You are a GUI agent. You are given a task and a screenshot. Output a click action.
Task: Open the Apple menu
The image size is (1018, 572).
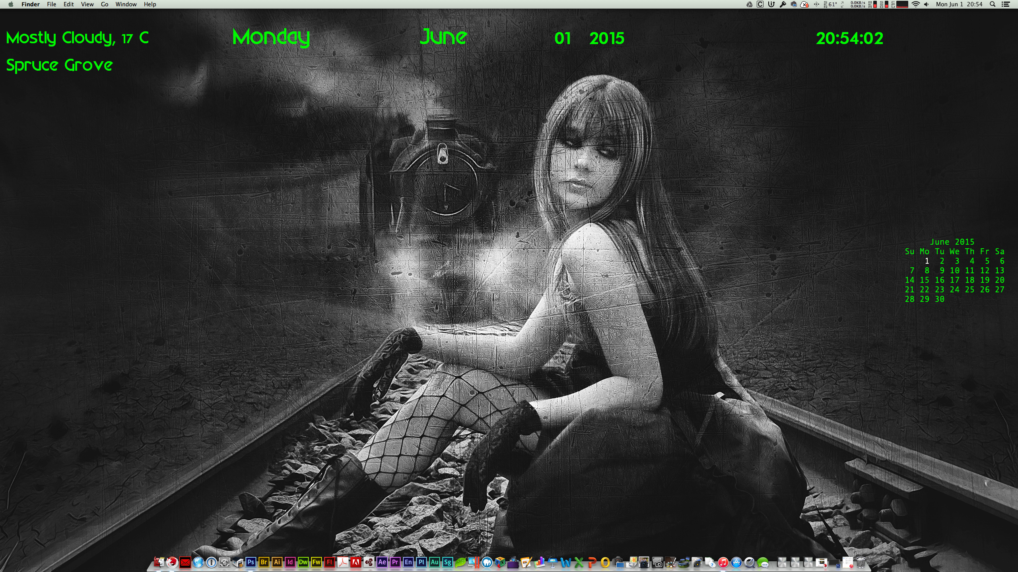click(x=11, y=4)
